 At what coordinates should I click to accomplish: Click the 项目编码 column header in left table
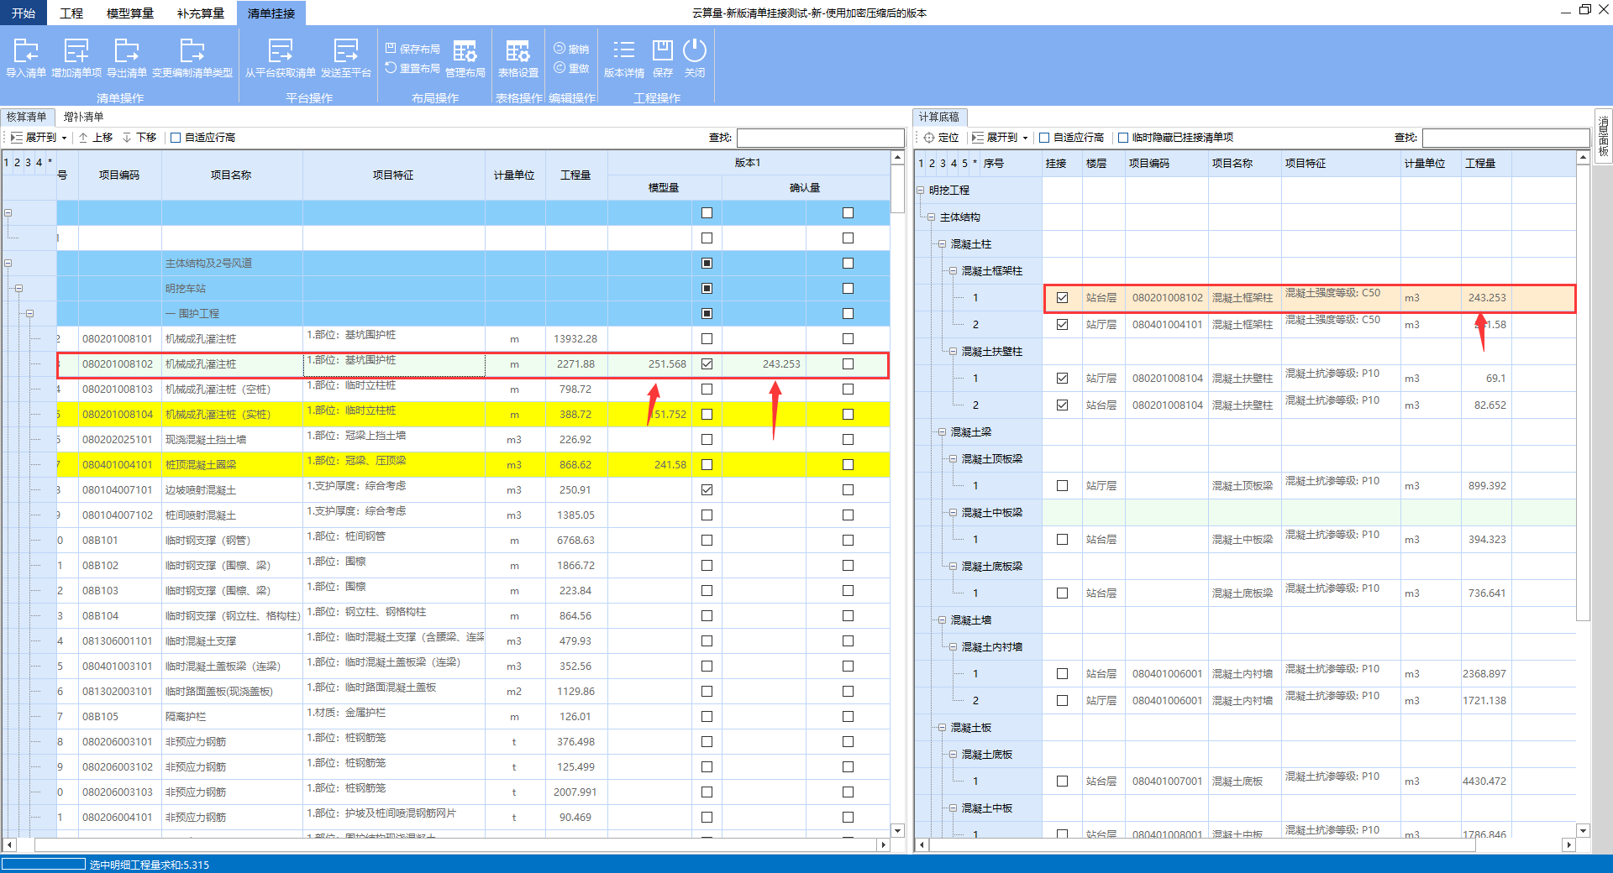click(x=119, y=175)
